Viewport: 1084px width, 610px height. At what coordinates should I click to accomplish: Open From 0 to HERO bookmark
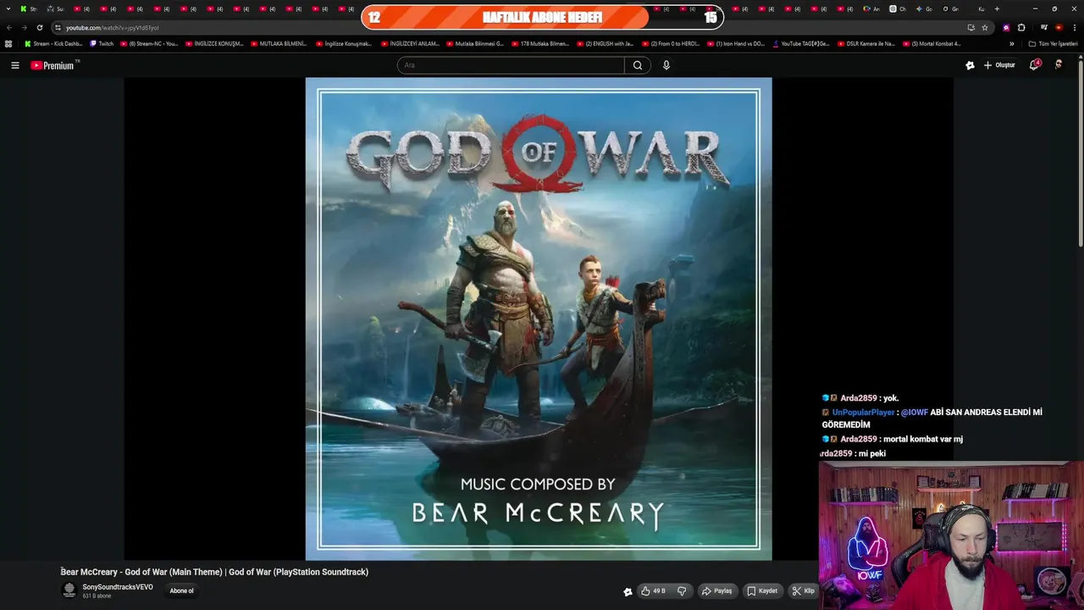(671, 43)
